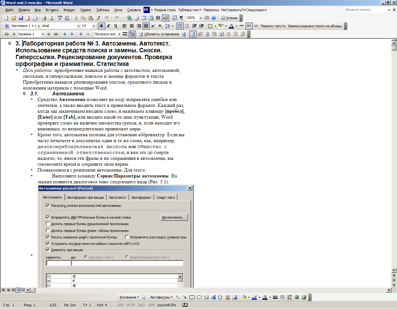Toggle italic formatting (К)
397x309 pixels.
click(x=109, y=26)
